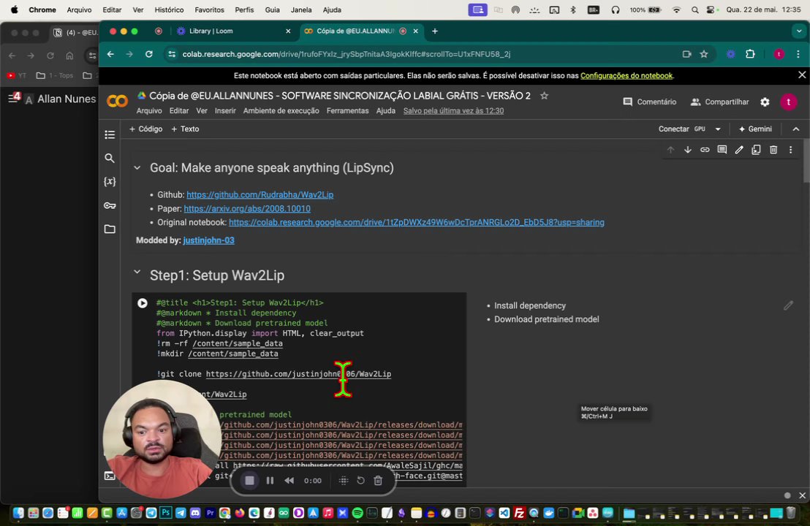
Task: Stop the Loom recording
Action: 249,480
